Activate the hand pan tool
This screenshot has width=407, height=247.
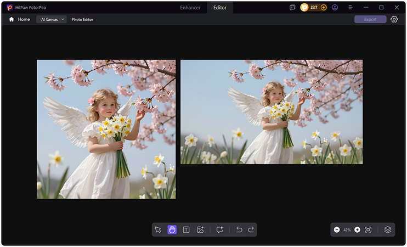click(x=172, y=229)
